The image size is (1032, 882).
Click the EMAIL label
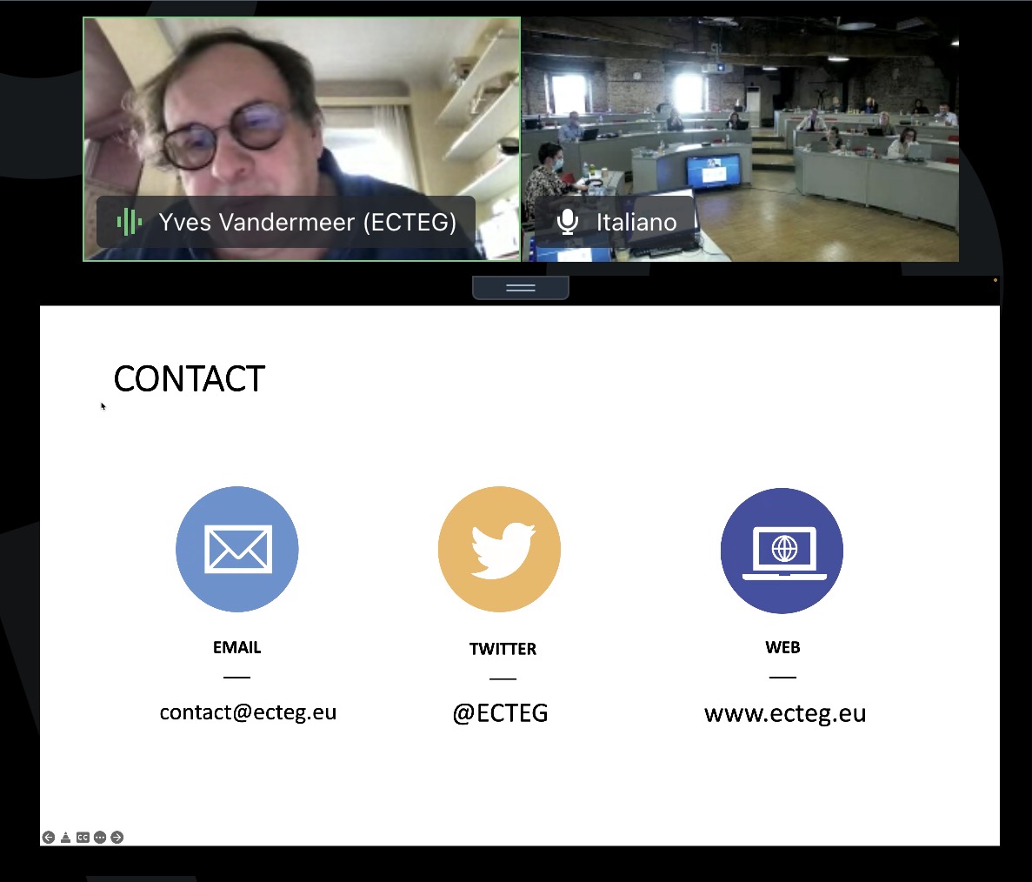237,647
